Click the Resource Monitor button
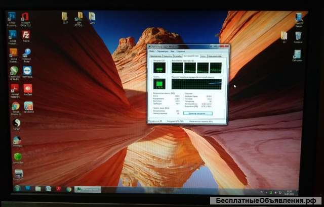 tap(198, 114)
